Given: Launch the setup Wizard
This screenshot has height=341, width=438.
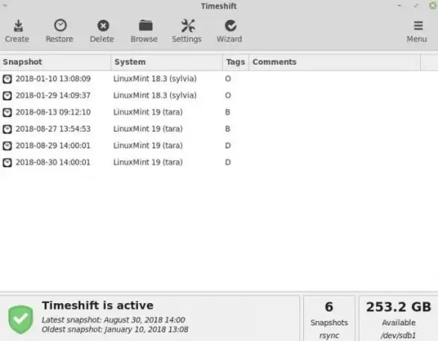Looking at the screenshot, I should [x=229, y=31].
